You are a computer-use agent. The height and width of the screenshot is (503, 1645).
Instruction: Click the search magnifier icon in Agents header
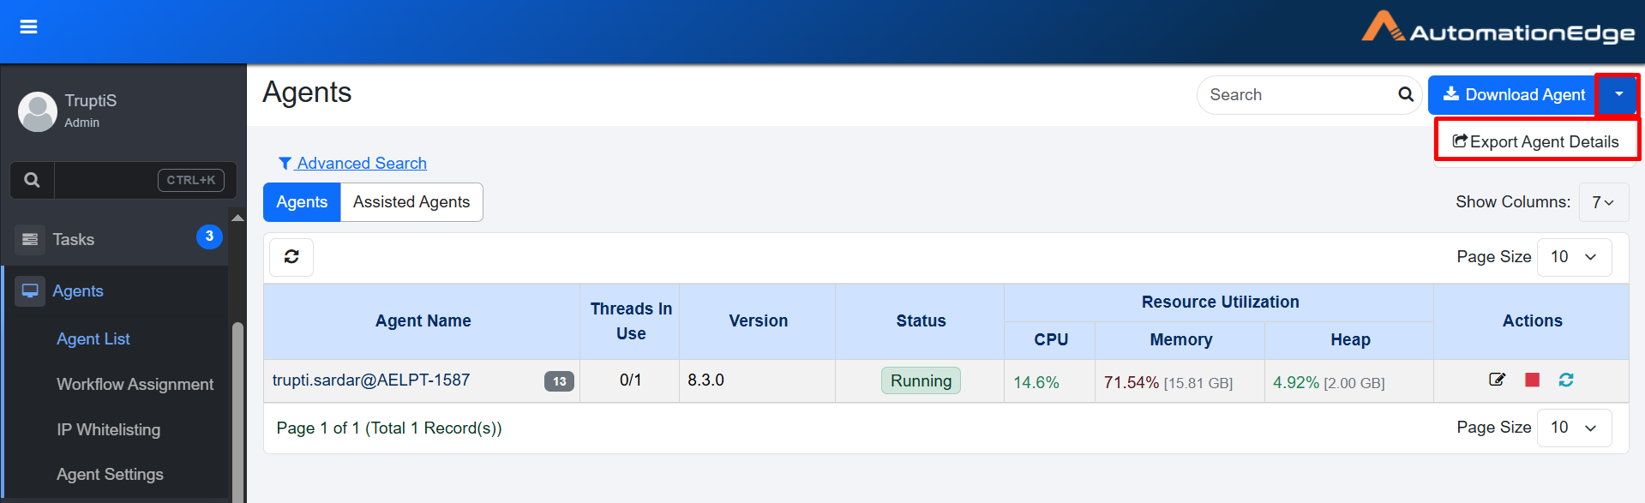click(1406, 94)
